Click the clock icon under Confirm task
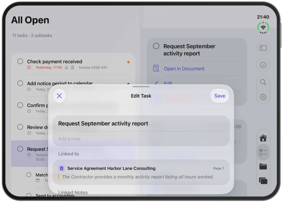 (x=29, y=111)
